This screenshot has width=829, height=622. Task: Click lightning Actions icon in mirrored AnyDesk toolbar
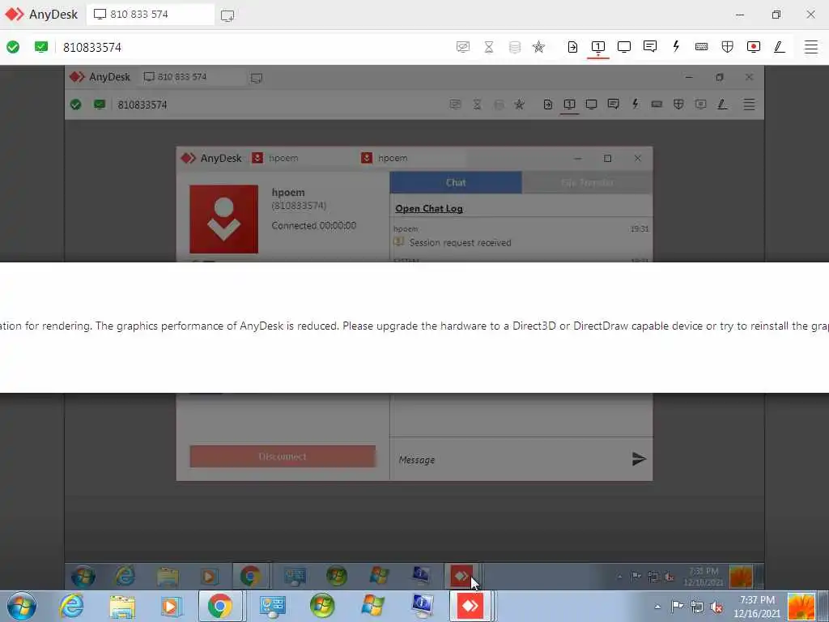(635, 104)
